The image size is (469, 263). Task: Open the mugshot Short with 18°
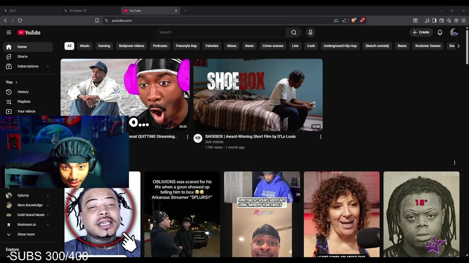click(x=421, y=214)
